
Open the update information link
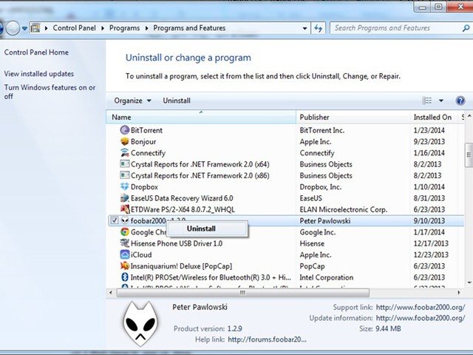421,318
